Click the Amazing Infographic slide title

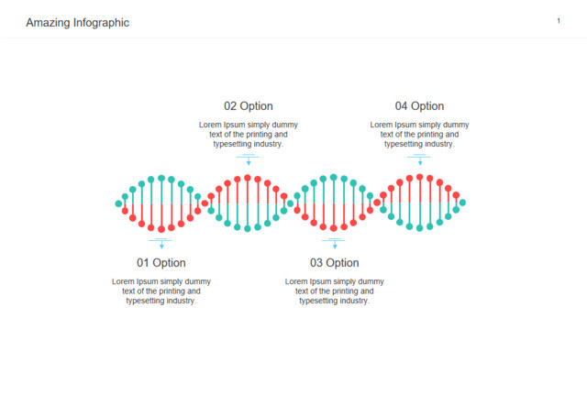click(x=77, y=22)
